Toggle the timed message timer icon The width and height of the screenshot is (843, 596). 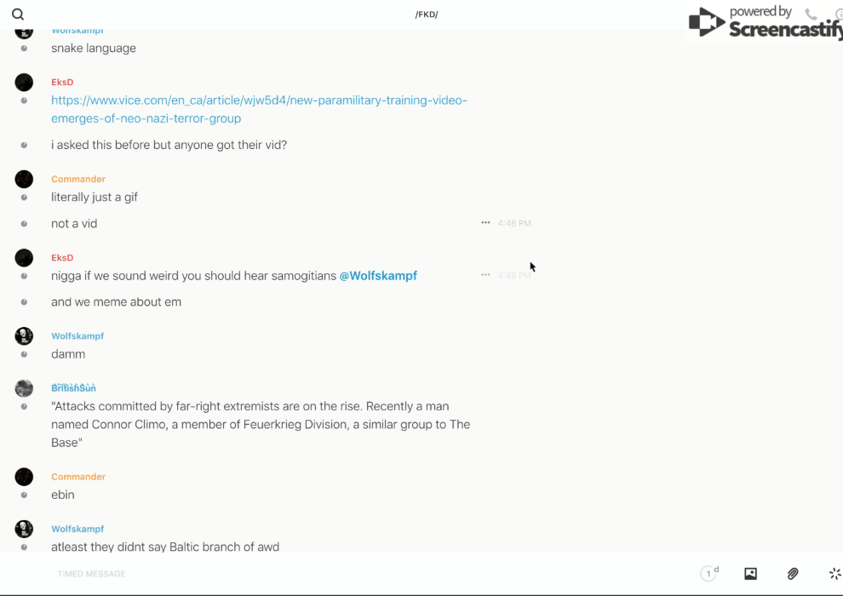tap(708, 574)
